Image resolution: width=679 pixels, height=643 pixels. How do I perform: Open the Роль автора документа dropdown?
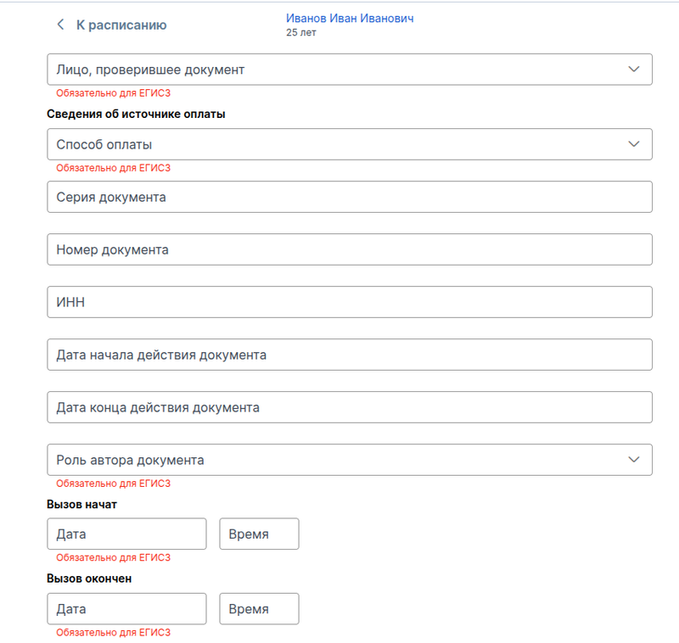[339, 460]
